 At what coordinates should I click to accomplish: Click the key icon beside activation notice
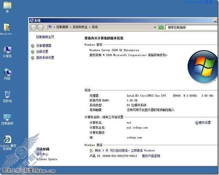coord(91,150)
